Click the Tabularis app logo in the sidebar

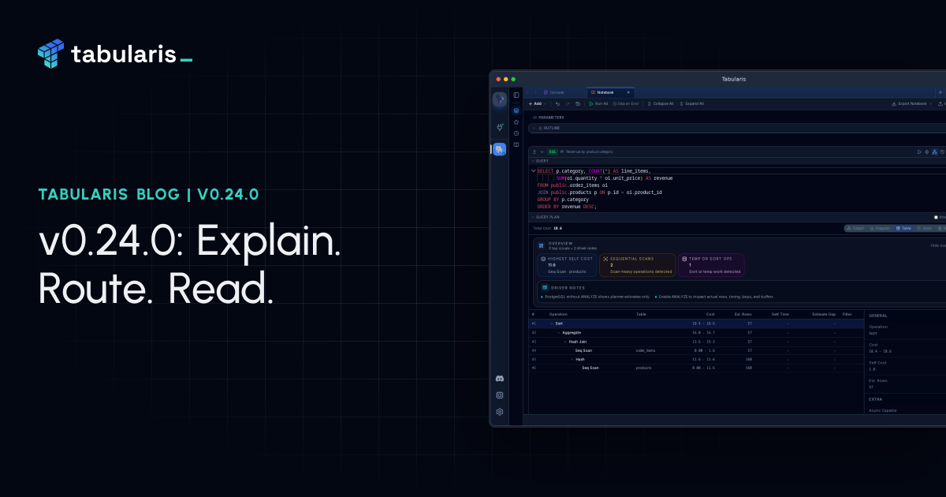click(x=500, y=99)
